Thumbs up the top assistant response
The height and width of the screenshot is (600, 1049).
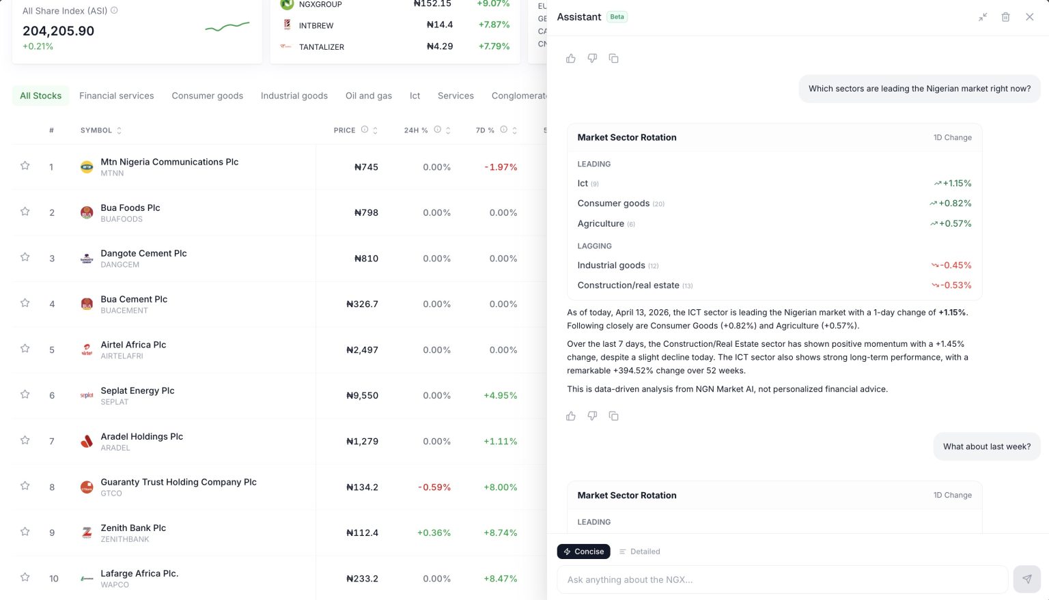click(x=571, y=59)
